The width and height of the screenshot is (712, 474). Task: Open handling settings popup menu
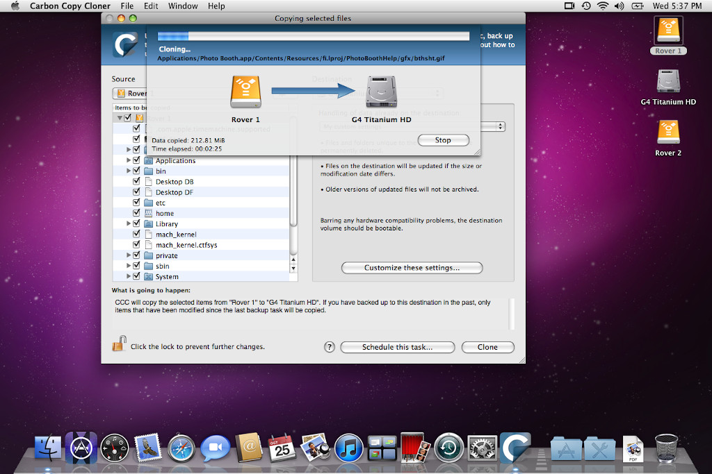(493, 126)
